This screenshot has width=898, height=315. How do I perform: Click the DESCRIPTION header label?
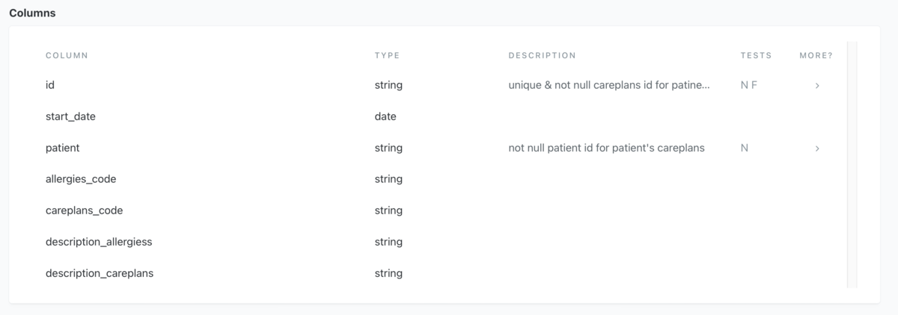point(542,55)
